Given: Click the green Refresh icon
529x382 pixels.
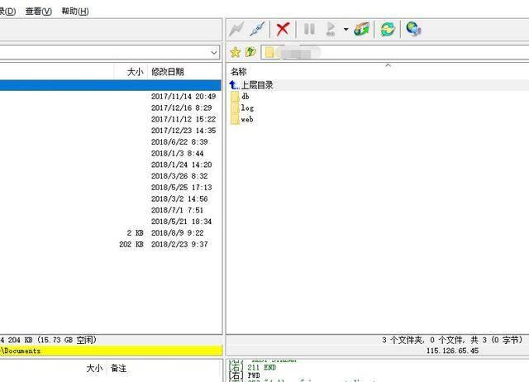Looking at the screenshot, I should click(x=388, y=29).
